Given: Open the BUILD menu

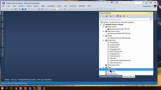Looking at the screenshot, I should coord(29,6).
